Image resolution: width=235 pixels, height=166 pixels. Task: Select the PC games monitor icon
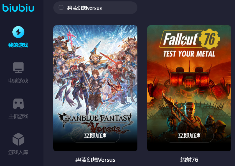[x=18, y=67]
